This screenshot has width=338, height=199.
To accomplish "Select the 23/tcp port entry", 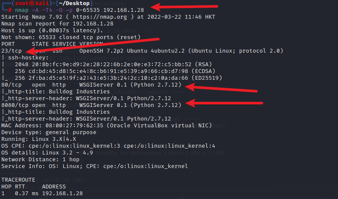I will [11, 51].
